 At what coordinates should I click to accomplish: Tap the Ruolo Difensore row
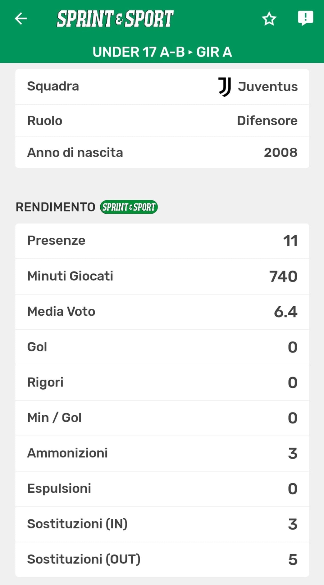(162, 121)
